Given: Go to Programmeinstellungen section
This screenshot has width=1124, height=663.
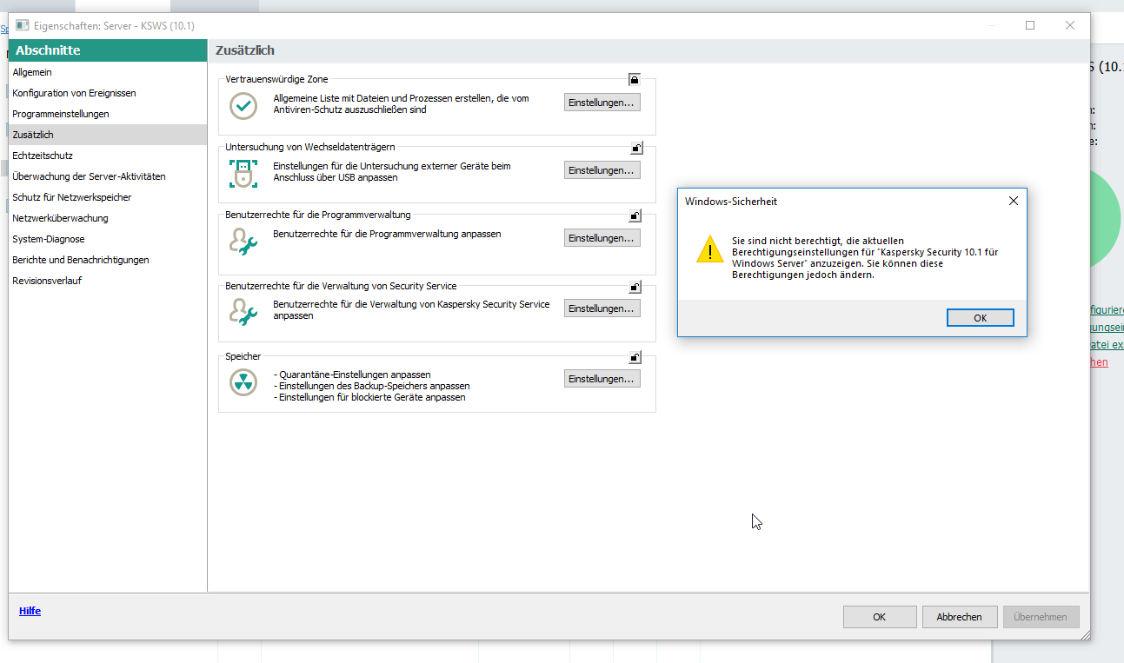Looking at the screenshot, I should tap(108, 114).
